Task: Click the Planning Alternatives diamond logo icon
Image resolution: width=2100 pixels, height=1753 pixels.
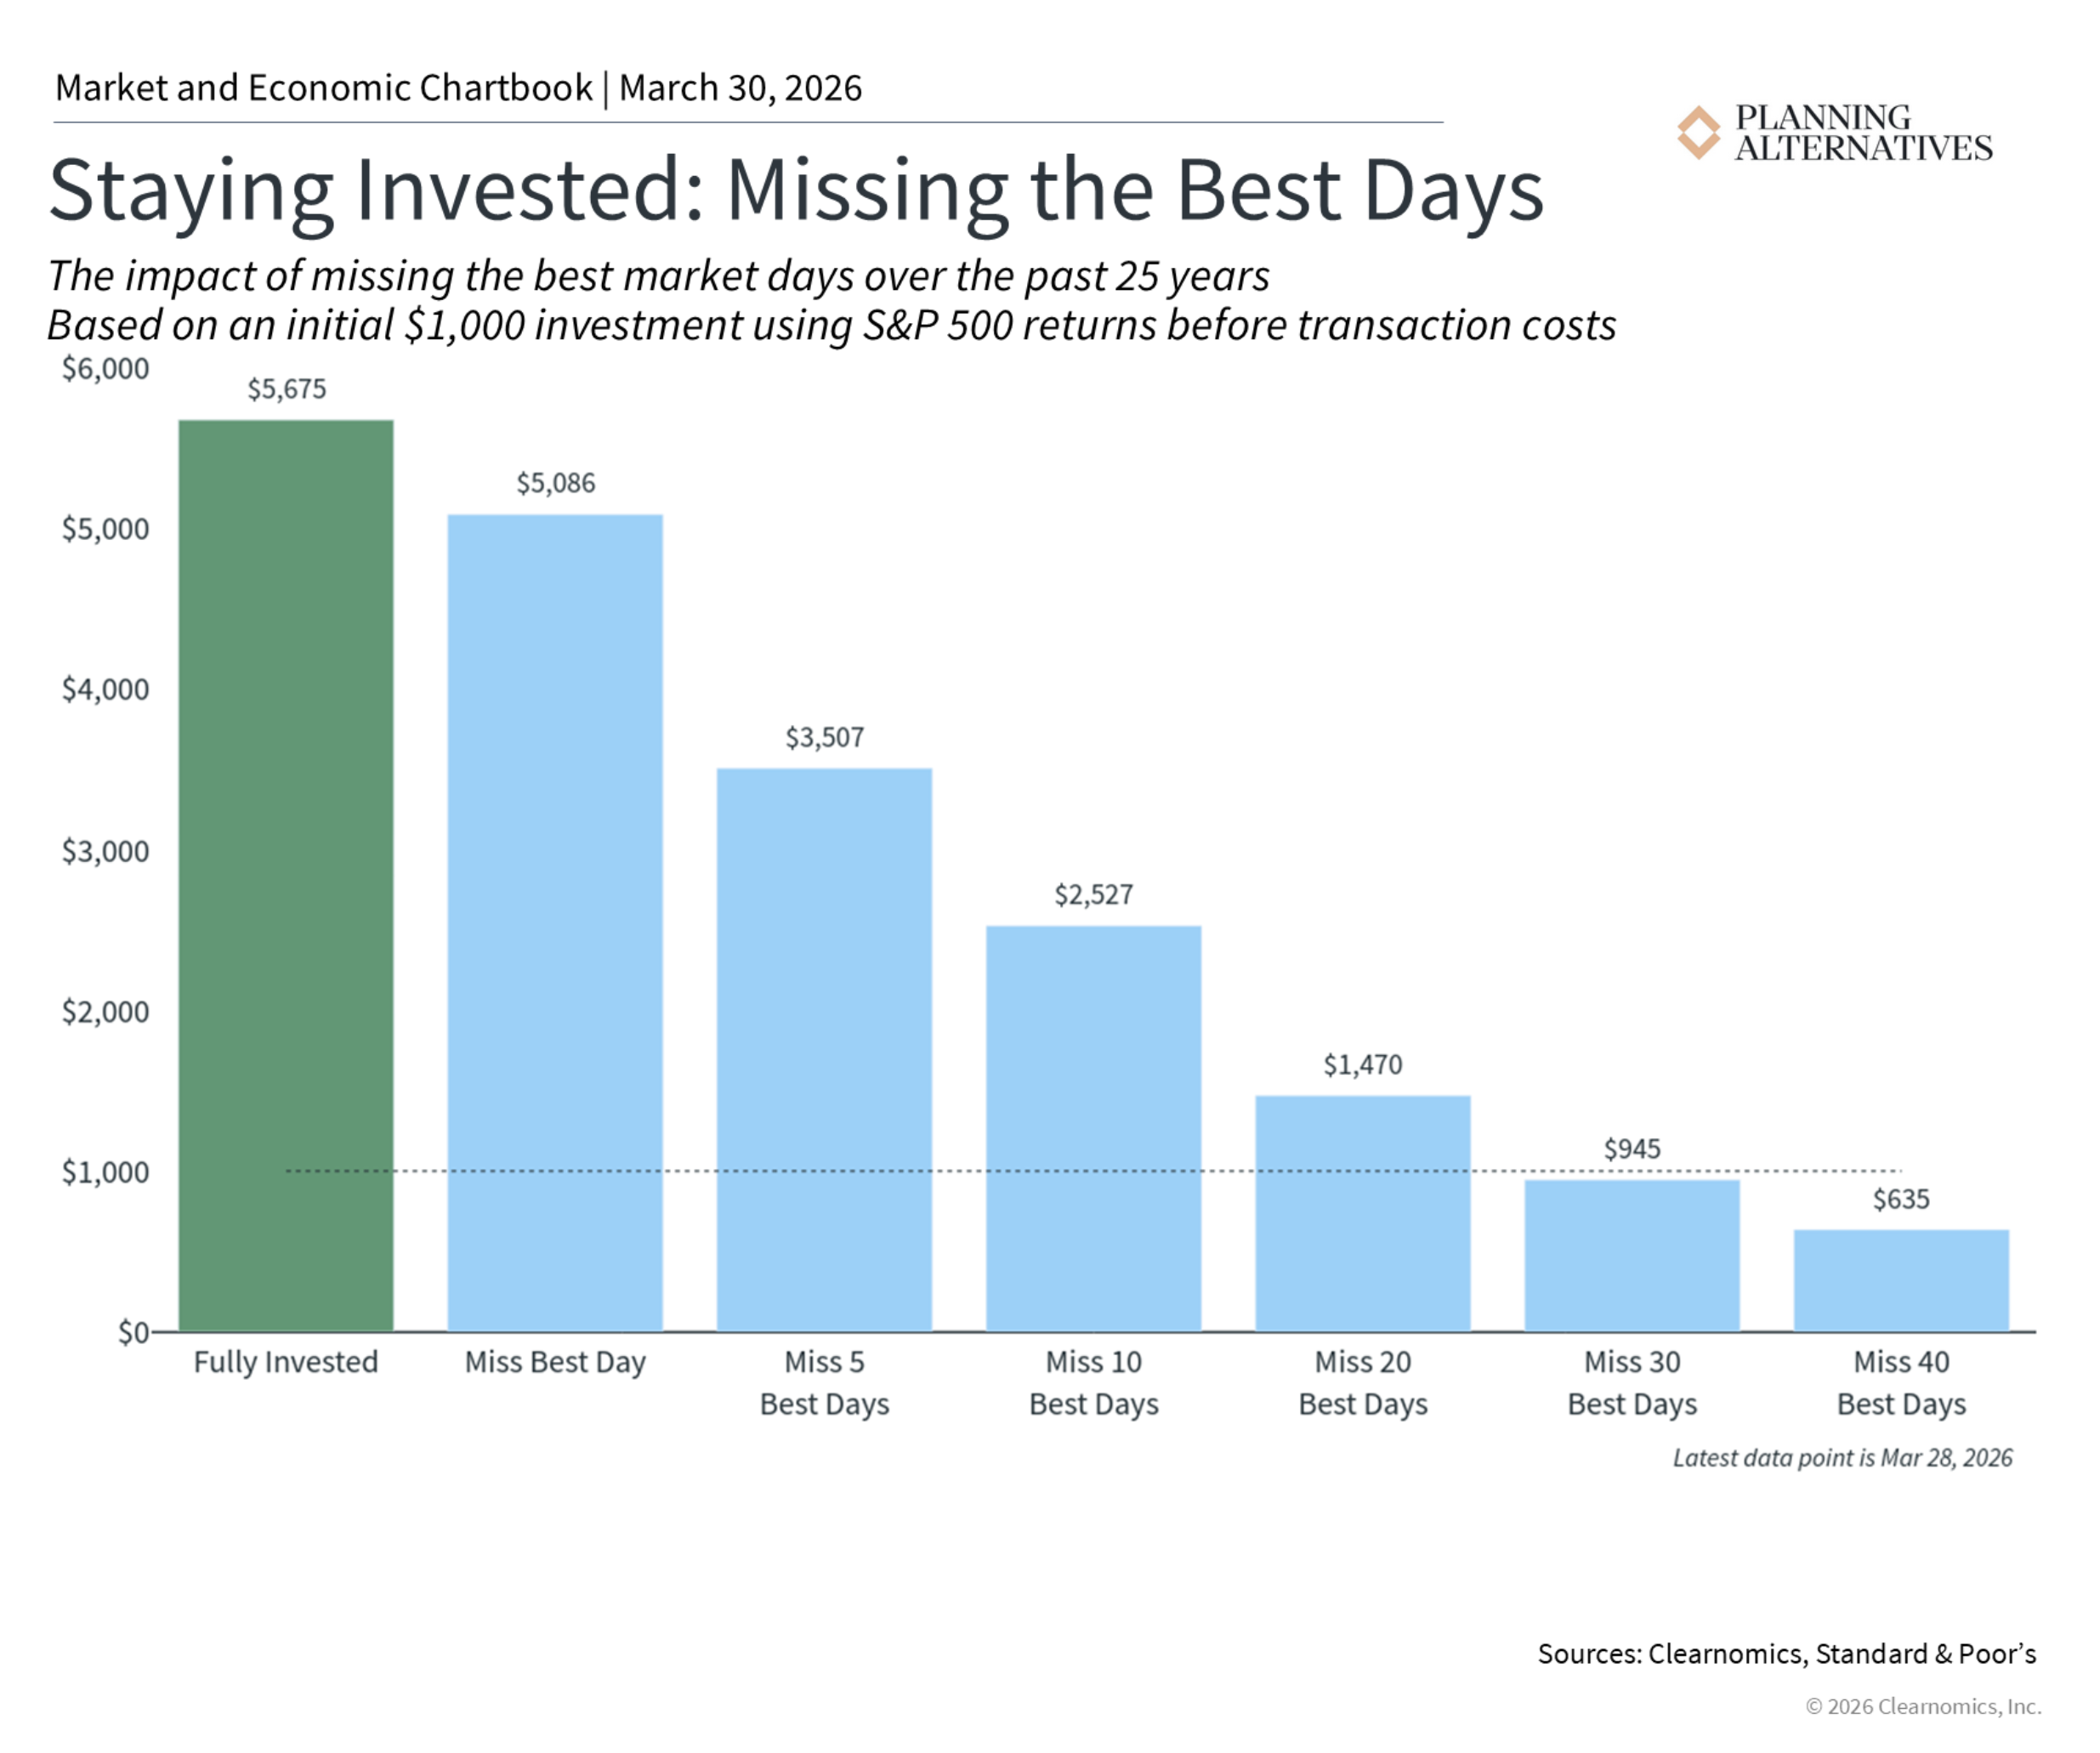Action: click(1698, 132)
